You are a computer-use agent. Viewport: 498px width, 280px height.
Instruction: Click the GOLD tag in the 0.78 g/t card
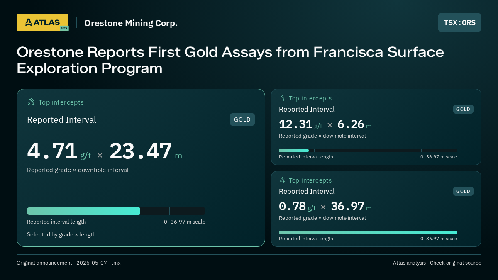point(463,191)
